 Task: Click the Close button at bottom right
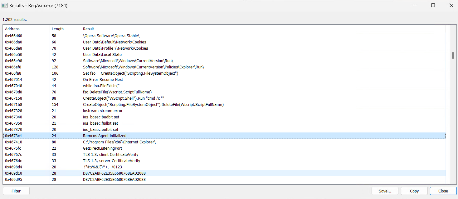(x=443, y=191)
